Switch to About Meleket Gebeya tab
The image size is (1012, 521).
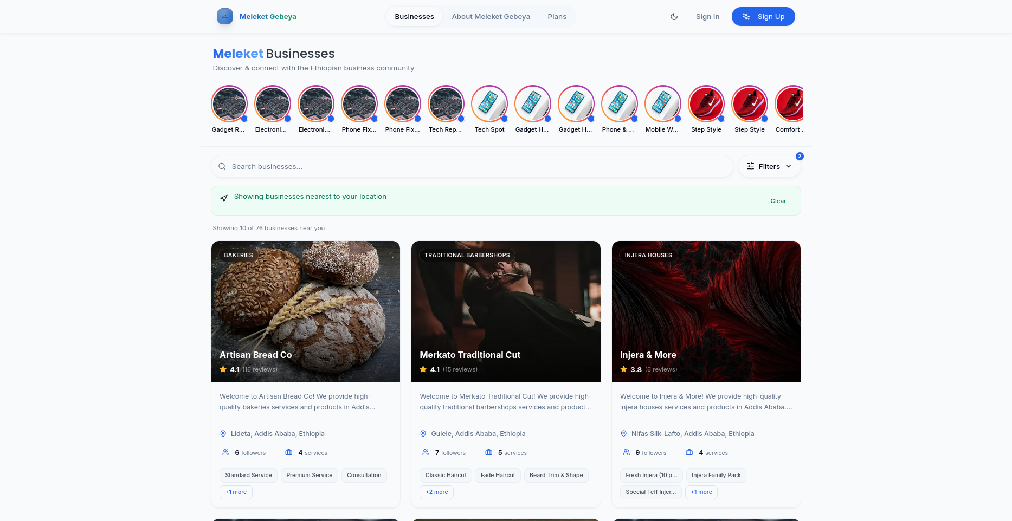(x=491, y=17)
